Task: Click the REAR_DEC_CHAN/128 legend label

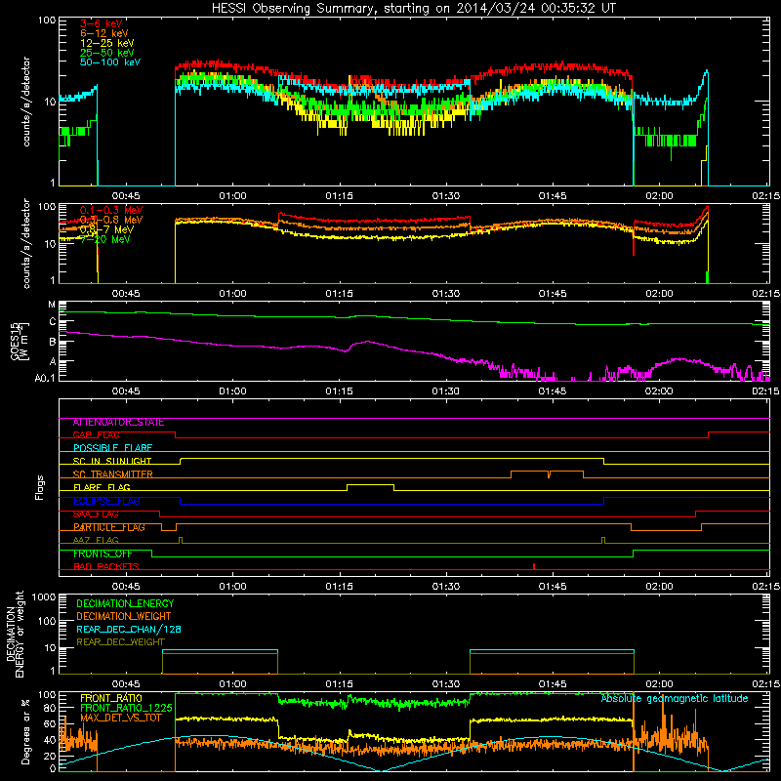Action: point(129,630)
